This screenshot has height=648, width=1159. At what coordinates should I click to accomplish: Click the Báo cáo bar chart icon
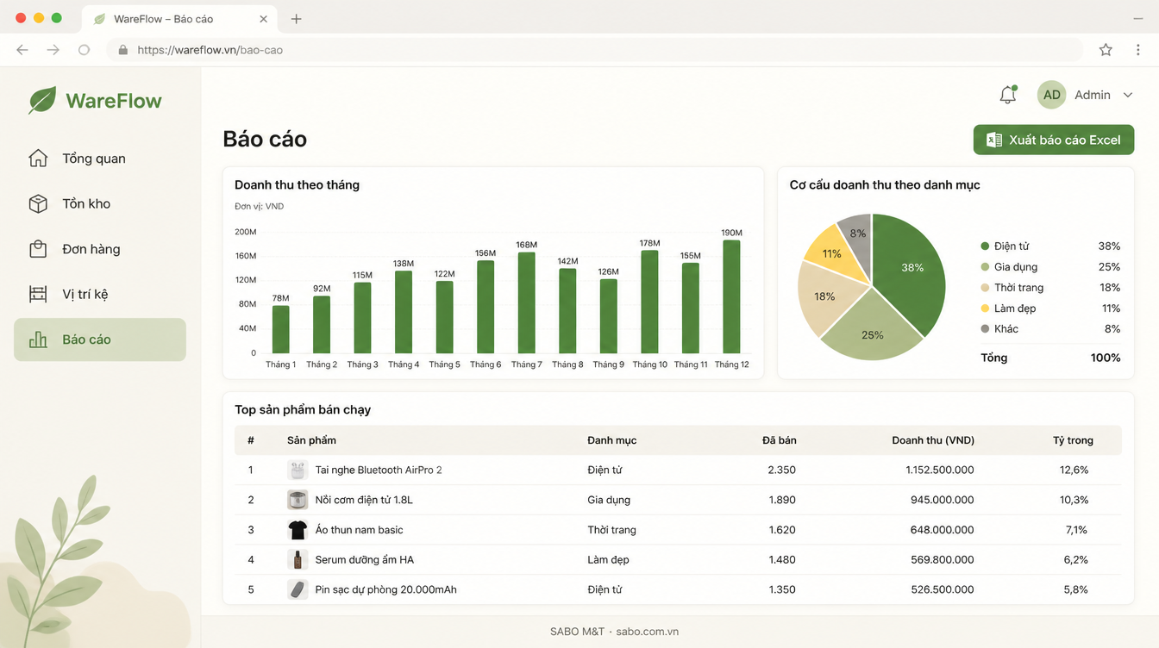tap(38, 340)
